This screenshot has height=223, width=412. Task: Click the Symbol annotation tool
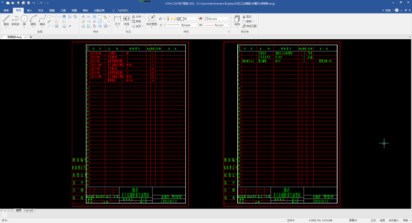[126, 20]
